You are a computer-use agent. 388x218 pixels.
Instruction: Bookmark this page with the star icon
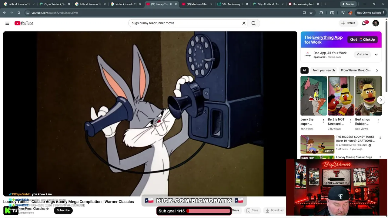[x=311, y=13]
